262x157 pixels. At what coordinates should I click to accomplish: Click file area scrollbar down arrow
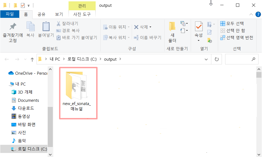coord(259,155)
